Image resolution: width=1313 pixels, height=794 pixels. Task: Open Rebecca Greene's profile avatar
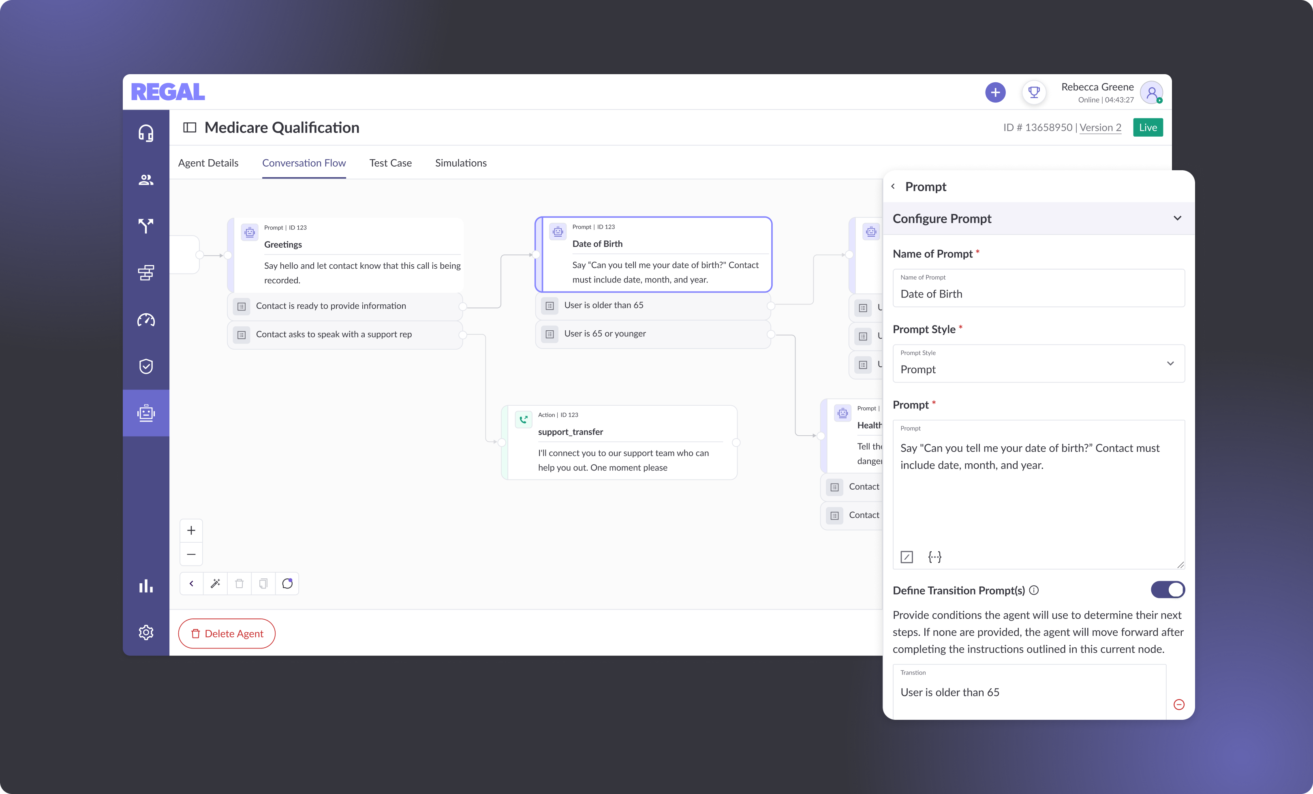(x=1151, y=93)
